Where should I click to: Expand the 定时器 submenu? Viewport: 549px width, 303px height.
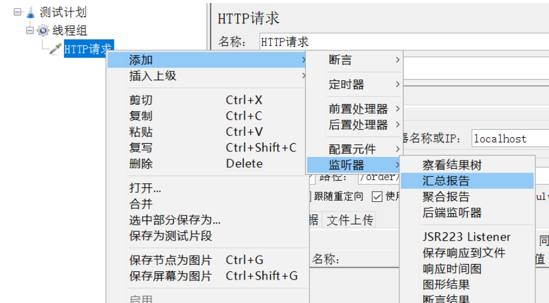pos(354,84)
